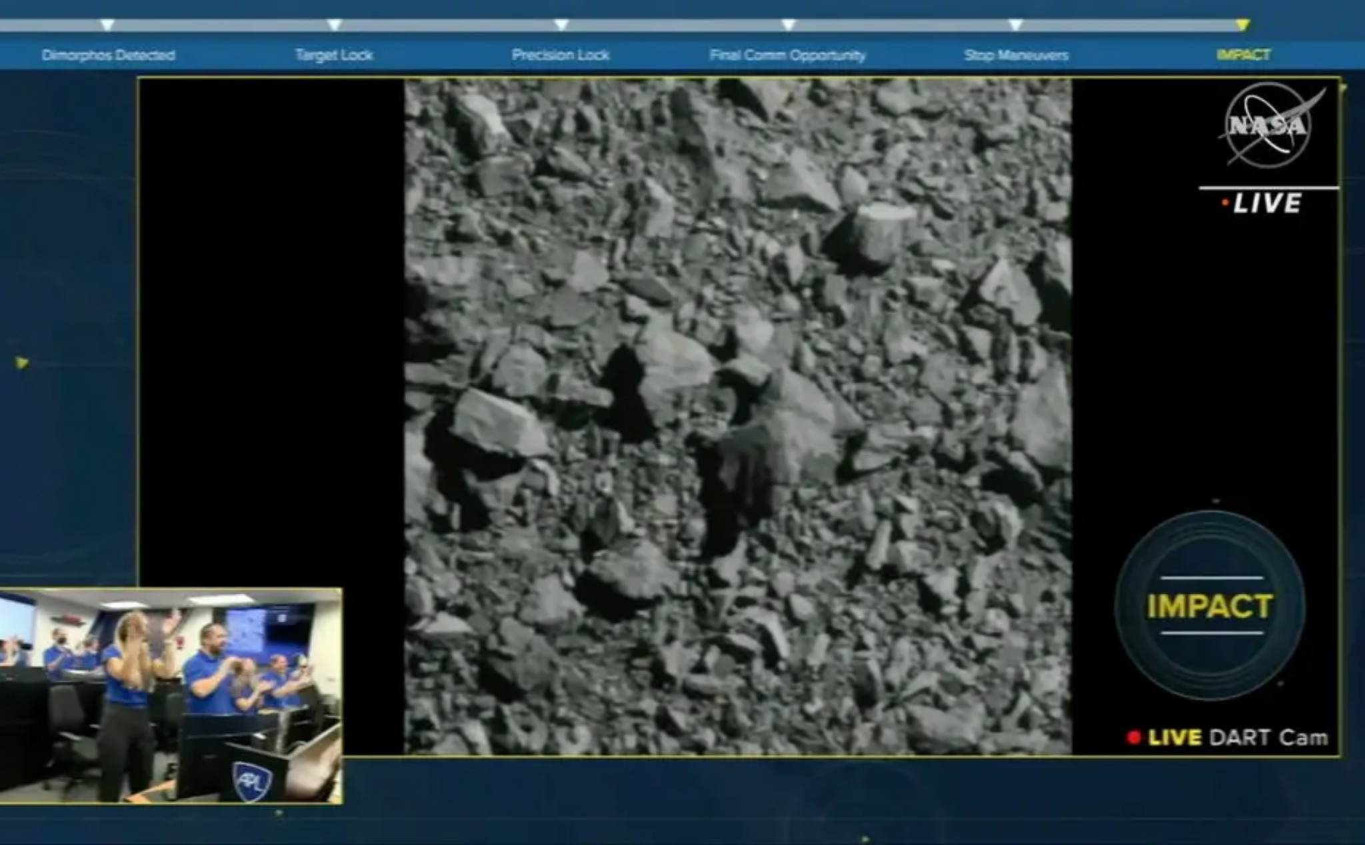Screen dimensions: 1365x845
Task: Select the Stop Maneuvers stage label
Action: (x=1016, y=55)
